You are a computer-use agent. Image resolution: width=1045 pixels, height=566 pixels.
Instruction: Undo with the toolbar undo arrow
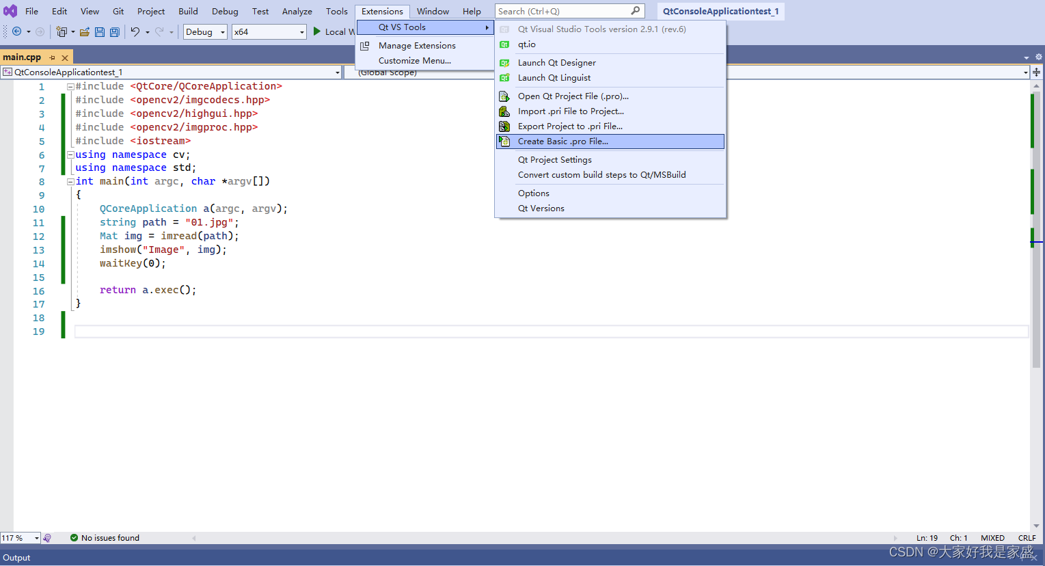pyautogui.click(x=135, y=31)
